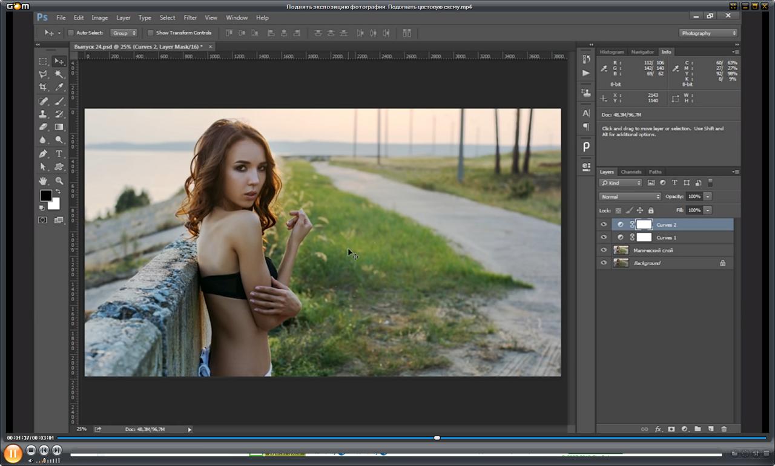Select the Healing Brush tool
Viewport: 775px width, 466px height.
[x=43, y=101]
